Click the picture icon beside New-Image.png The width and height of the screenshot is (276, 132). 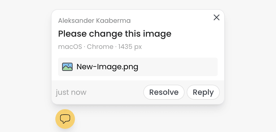tap(67, 67)
